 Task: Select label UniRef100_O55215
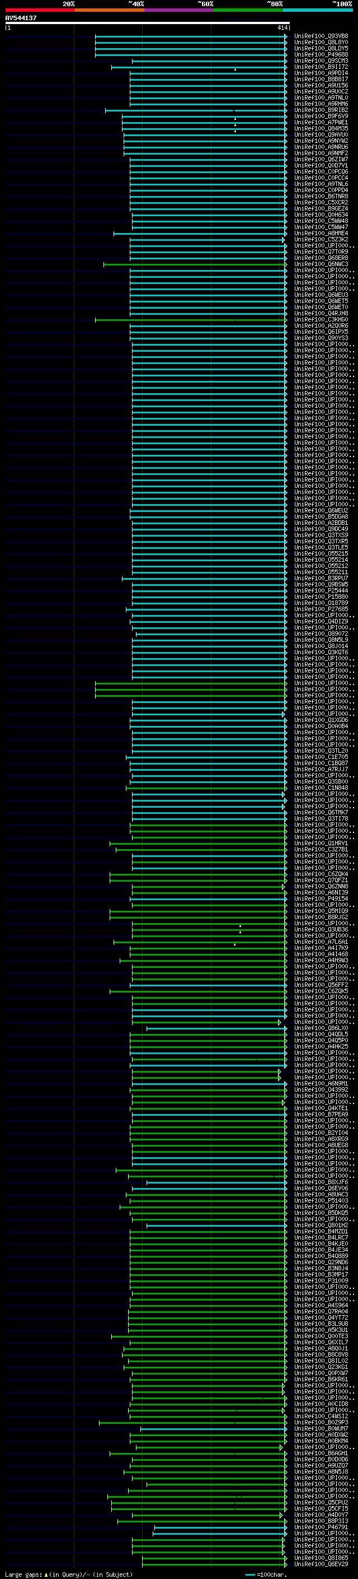click(x=321, y=553)
